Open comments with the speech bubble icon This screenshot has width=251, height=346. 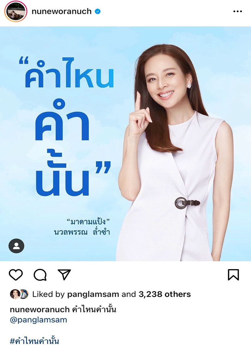[x=40, y=275]
